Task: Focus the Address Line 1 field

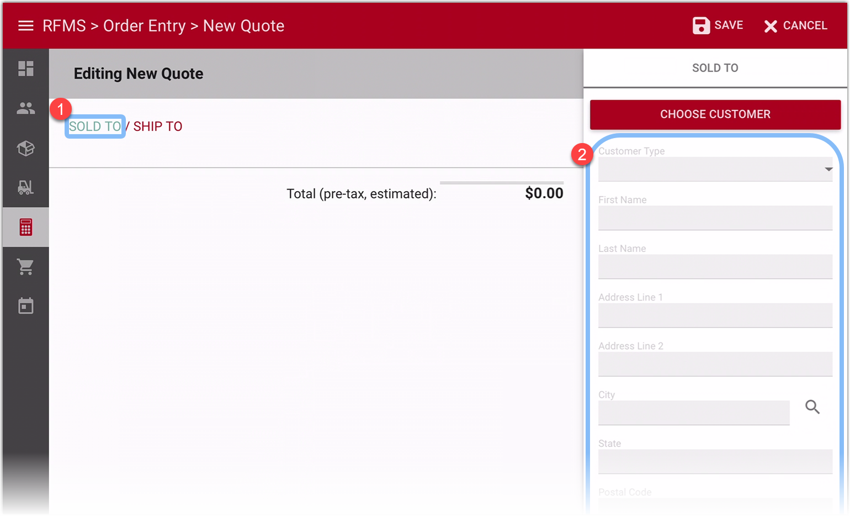Action: pyautogui.click(x=715, y=315)
